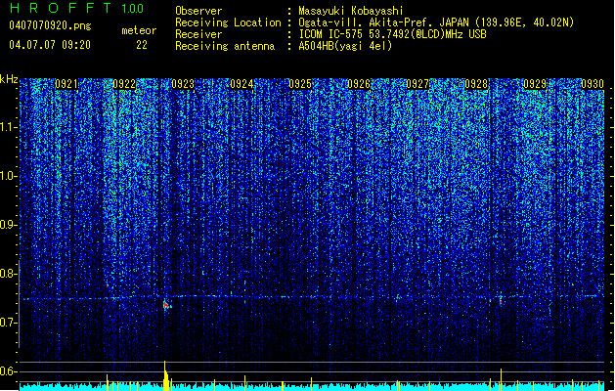Click antenna value A504HB(yagi 4el)

click(x=345, y=46)
